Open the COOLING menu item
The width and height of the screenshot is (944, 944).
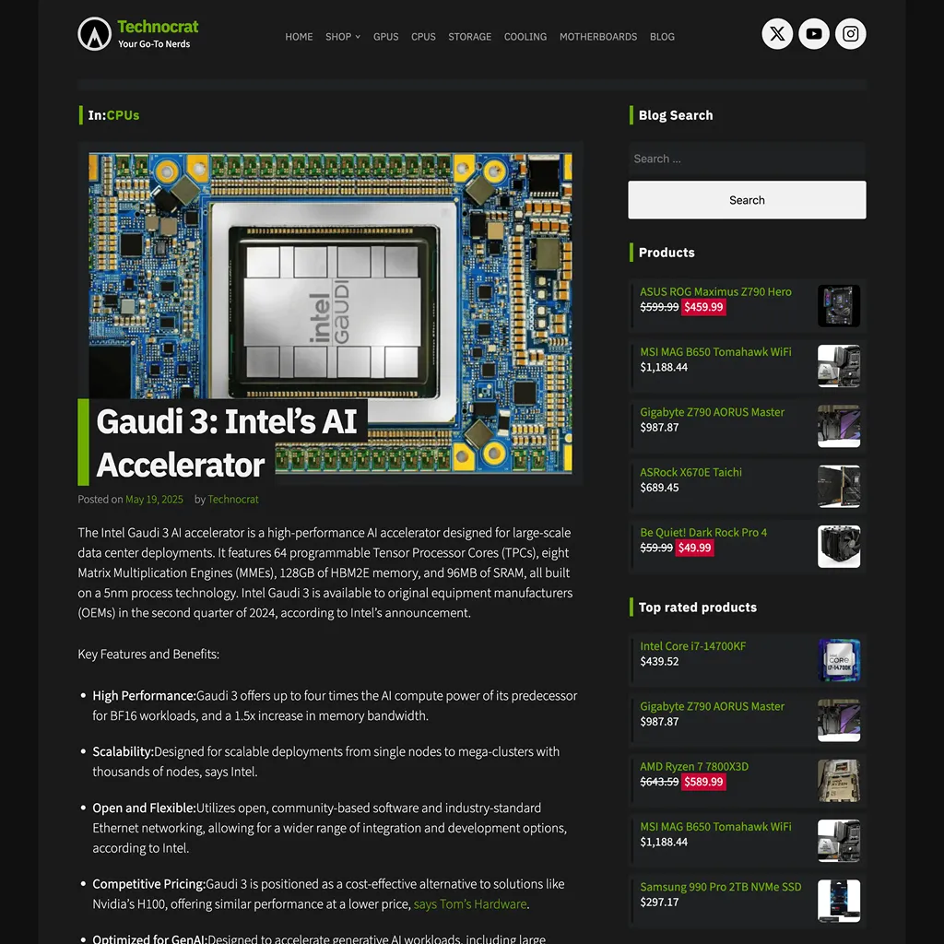[525, 37]
